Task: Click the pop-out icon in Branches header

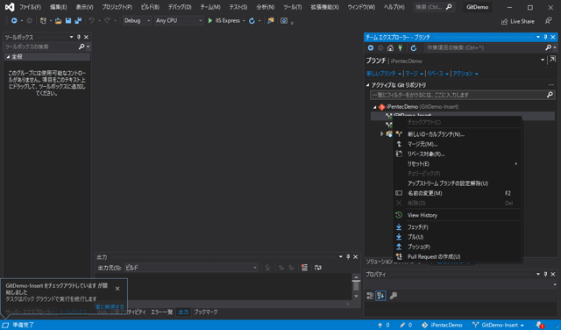Action: click(552, 60)
